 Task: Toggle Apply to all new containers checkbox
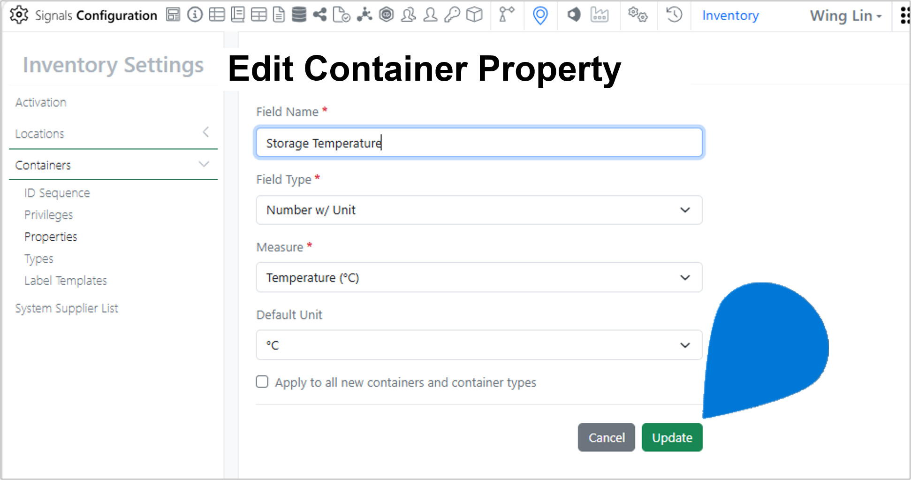pyautogui.click(x=262, y=381)
